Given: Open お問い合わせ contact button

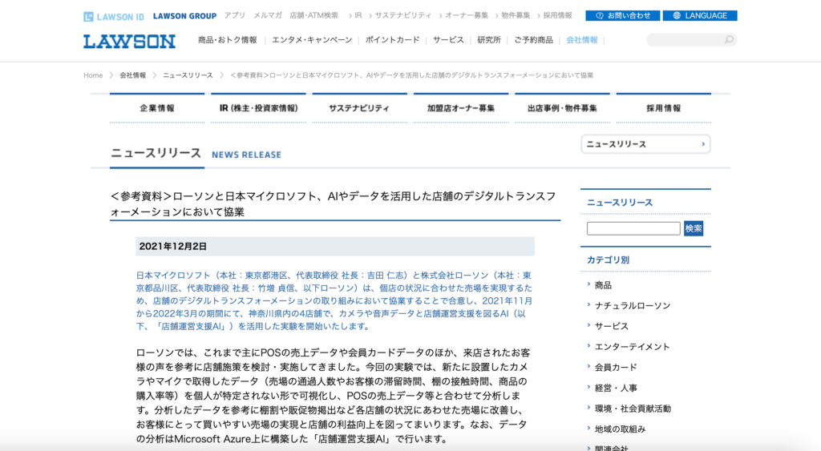Looking at the screenshot, I should click(x=622, y=16).
